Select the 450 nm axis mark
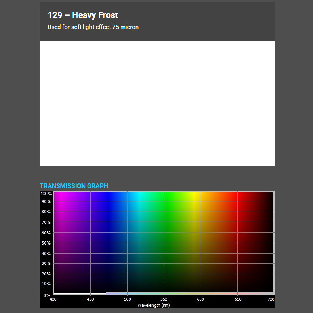313x313 pixels. [x=90, y=299]
